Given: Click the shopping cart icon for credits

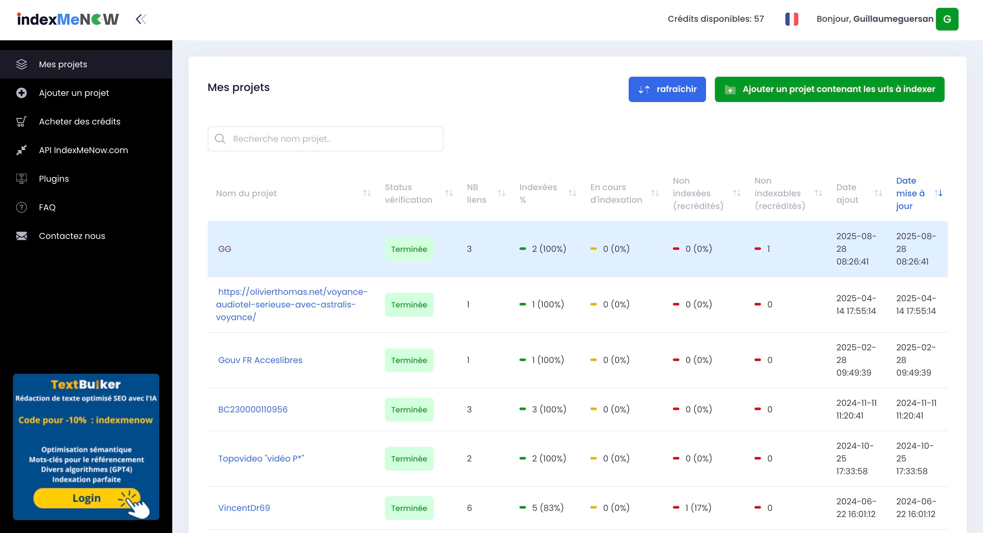Looking at the screenshot, I should coord(21,121).
